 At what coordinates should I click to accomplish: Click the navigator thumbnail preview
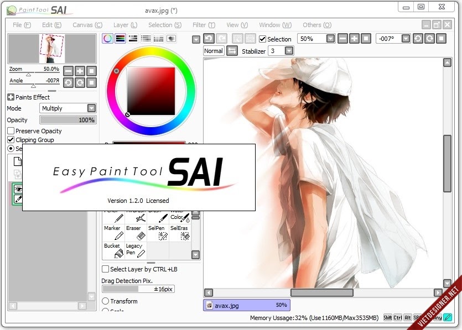click(52, 49)
